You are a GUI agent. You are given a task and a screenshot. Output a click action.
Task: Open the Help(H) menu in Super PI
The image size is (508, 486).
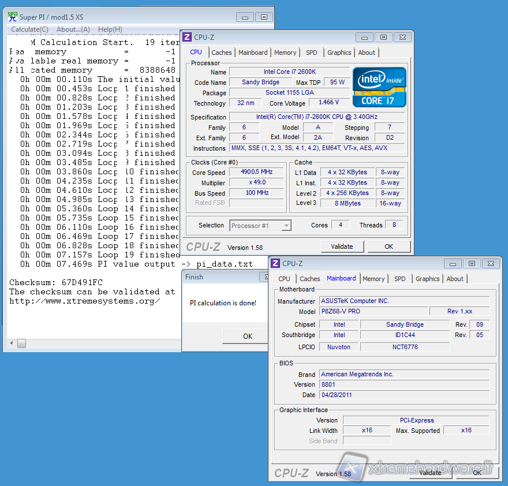(110, 29)
